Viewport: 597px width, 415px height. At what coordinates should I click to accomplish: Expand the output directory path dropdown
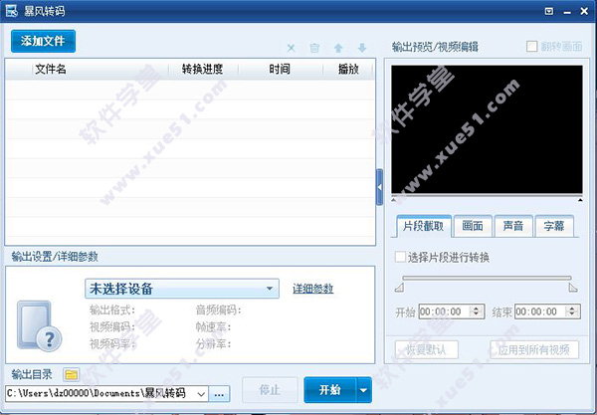(x=201, y=394)
